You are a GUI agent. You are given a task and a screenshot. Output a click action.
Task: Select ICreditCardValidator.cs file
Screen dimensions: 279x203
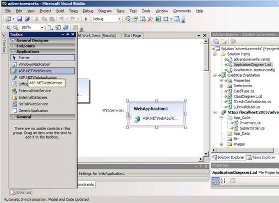tap(252, 101)
